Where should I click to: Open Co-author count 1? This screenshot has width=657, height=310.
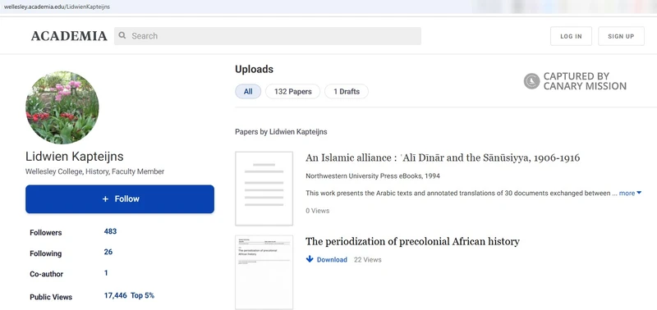coord(106,273)
